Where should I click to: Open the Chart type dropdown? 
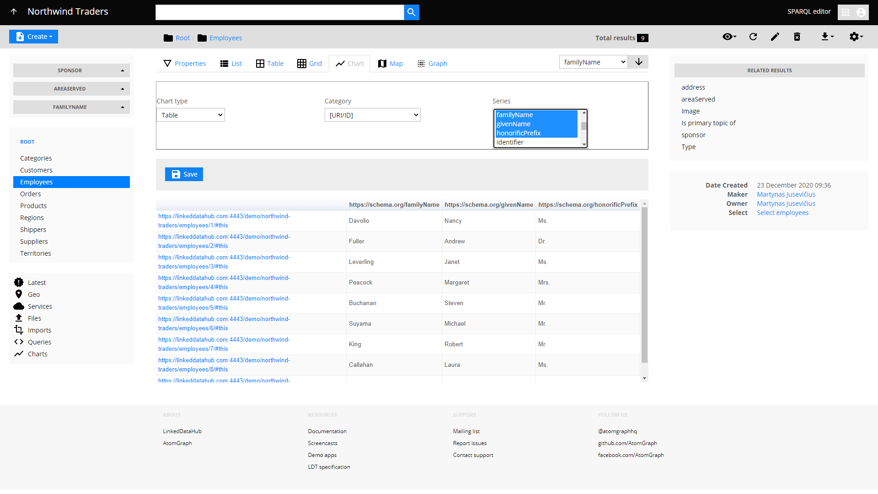point(191,115)
